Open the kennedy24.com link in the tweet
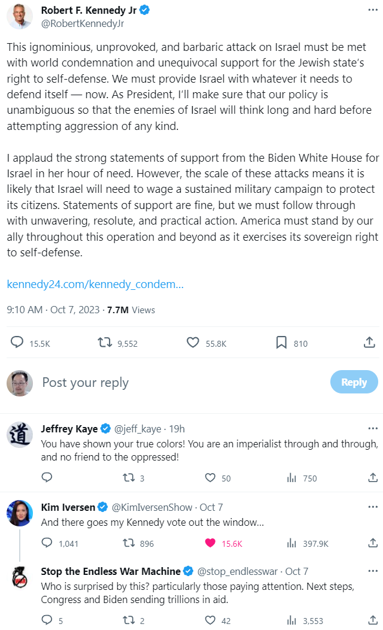Screen dimensions: 383x630 95,284
